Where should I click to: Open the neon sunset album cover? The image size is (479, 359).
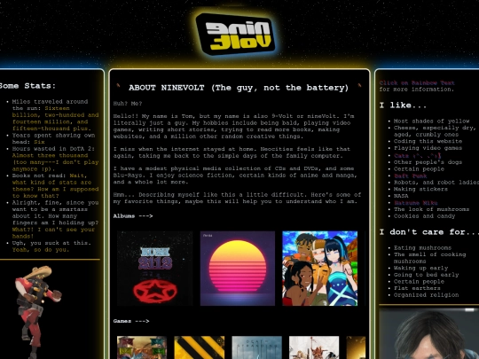click(238, 269)
